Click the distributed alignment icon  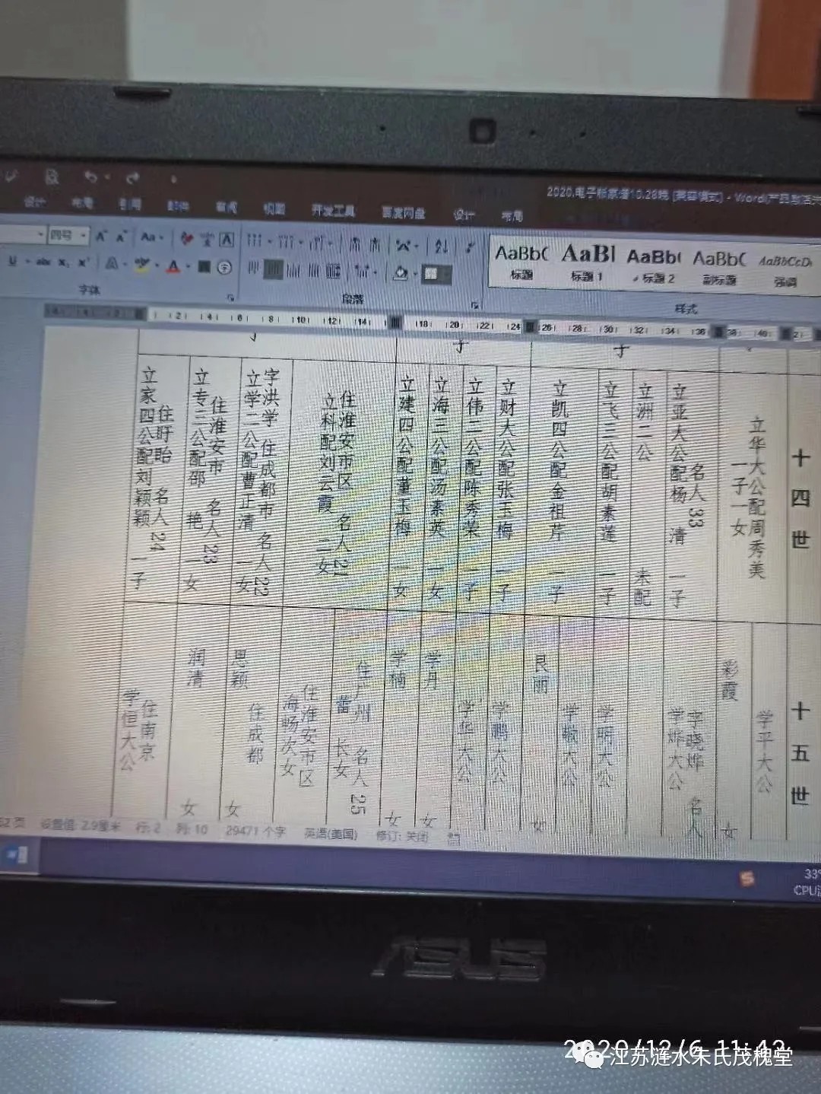tap(333, 271)
